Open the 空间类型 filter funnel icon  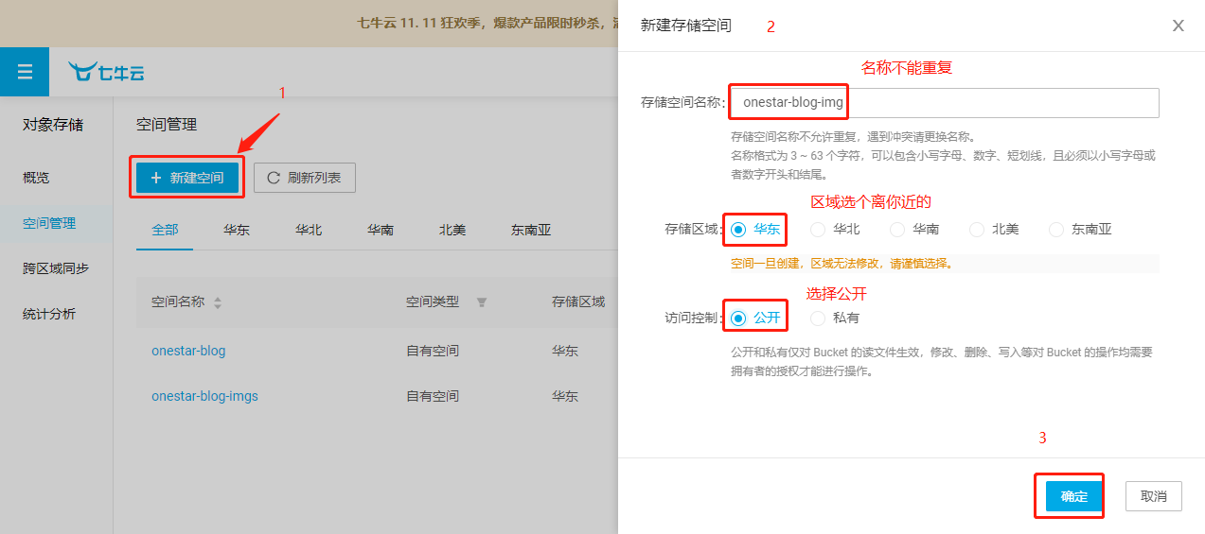tap(482, 302)
